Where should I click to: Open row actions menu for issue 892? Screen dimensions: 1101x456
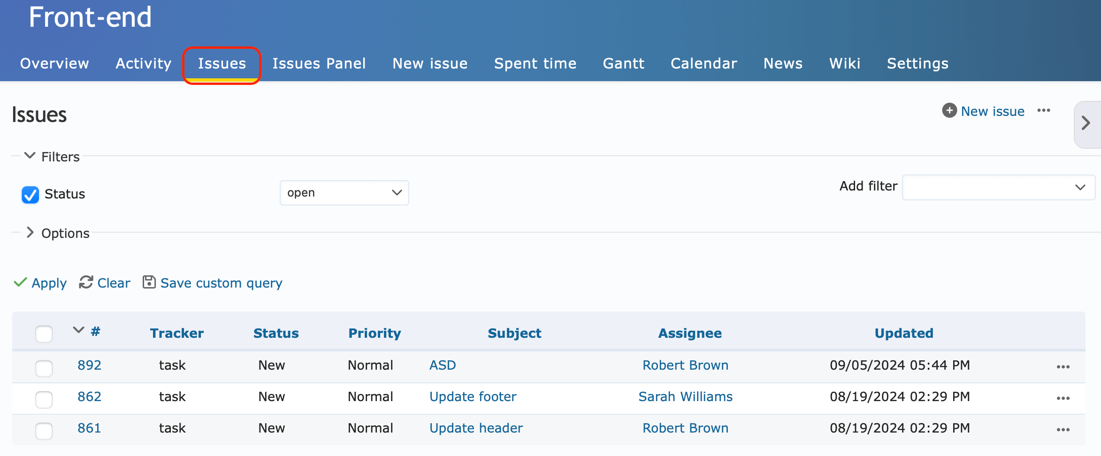tap(1063, 367)
